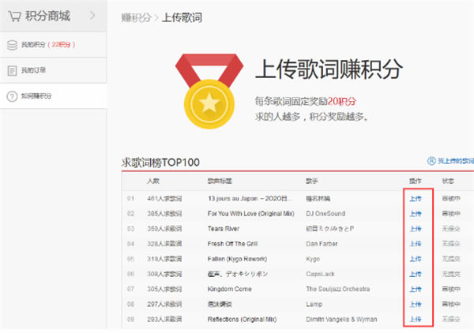Click the shopping cart icon beside 积分商城
474x333 pixels.
14,16
